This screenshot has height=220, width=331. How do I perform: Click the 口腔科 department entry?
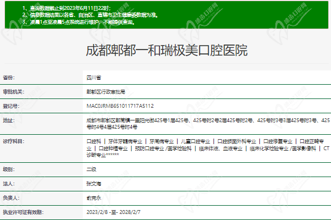[x=94, y=141]
